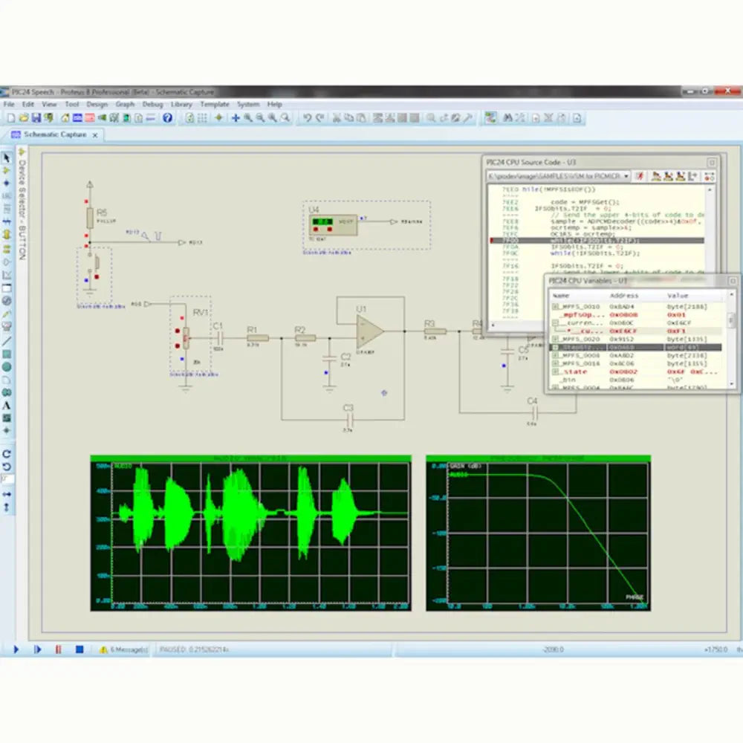Click the Address column header
This screenshot has width=743, height=743.
tap(623, 295)
